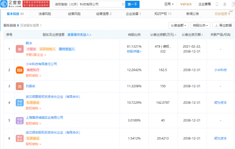Open 查看最终受益人 link
235x149 pixels.
79,35
